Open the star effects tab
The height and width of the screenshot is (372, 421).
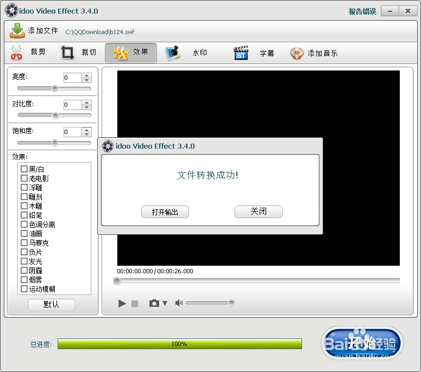(131, 53)
